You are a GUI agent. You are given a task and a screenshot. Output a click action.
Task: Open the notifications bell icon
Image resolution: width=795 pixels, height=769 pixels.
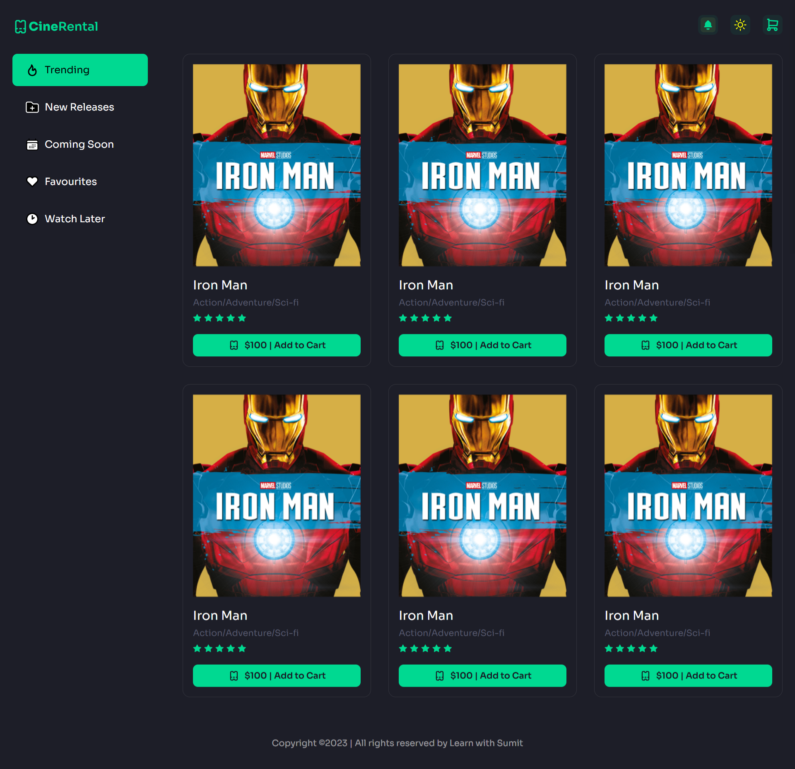(x=708, y=25)
